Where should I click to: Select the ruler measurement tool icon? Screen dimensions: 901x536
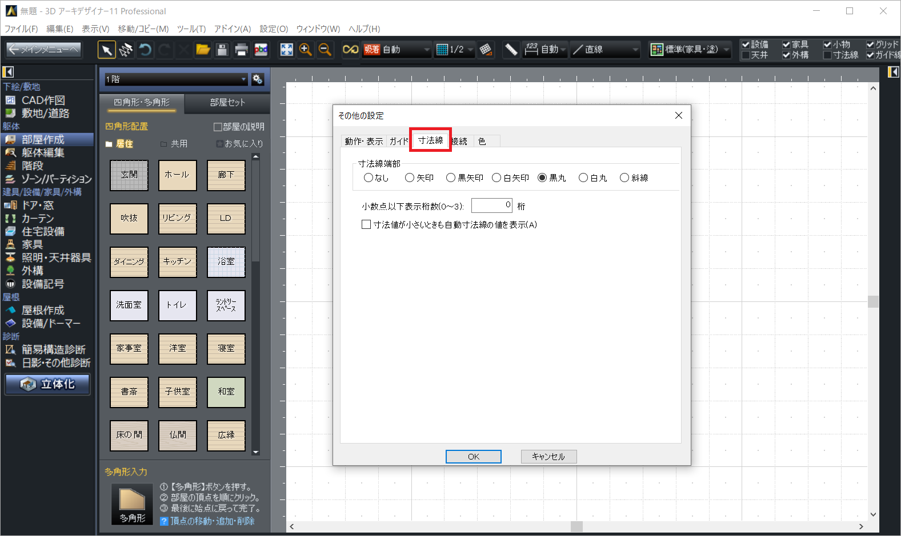511,50
